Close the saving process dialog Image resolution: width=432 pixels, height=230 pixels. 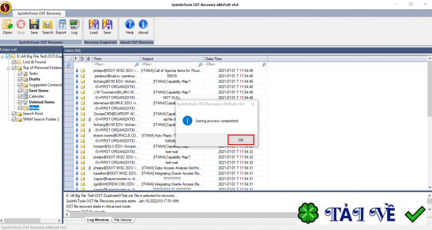click(253, 104)
